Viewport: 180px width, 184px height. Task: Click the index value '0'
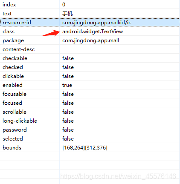64,5
